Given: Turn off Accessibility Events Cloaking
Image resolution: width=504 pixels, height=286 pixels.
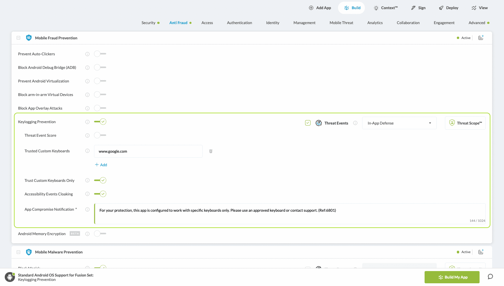Looking at the screenshot, I should pos(100,194).
